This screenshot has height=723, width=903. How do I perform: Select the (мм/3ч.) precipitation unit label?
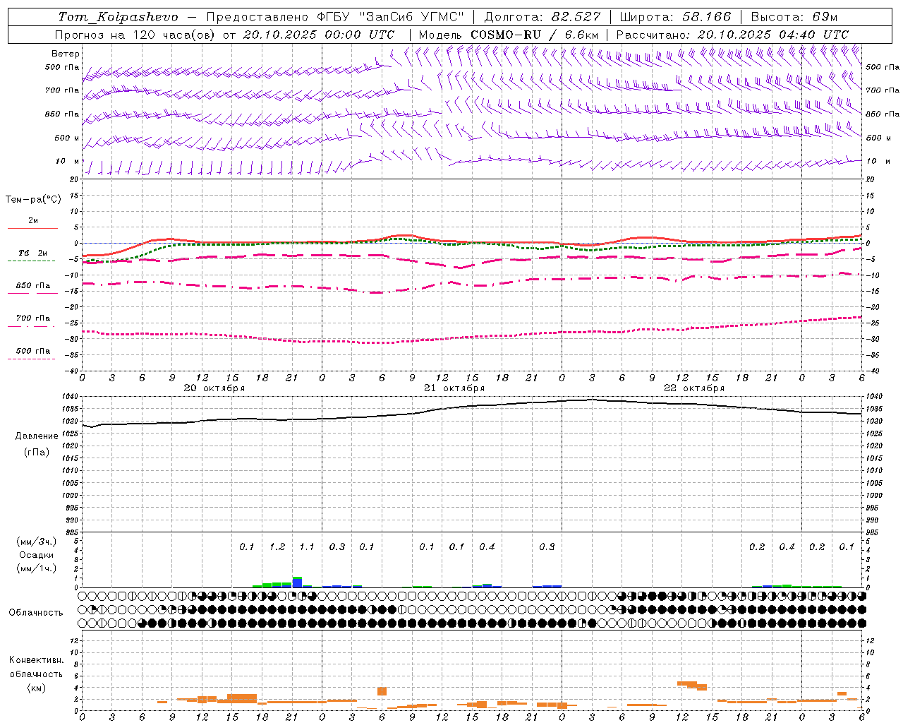click(x=37, y=542)
